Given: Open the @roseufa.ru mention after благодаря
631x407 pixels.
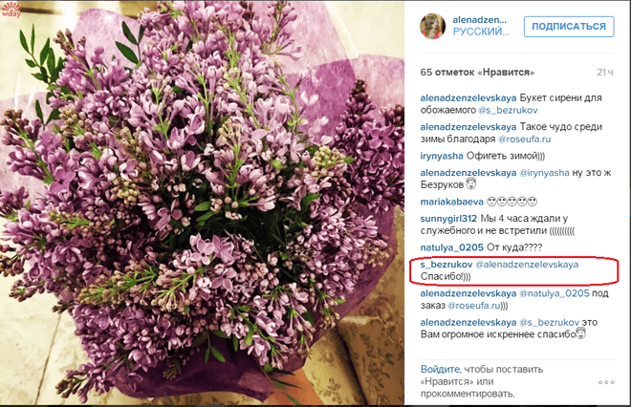Looking at the screenshot, I should 524,139.
